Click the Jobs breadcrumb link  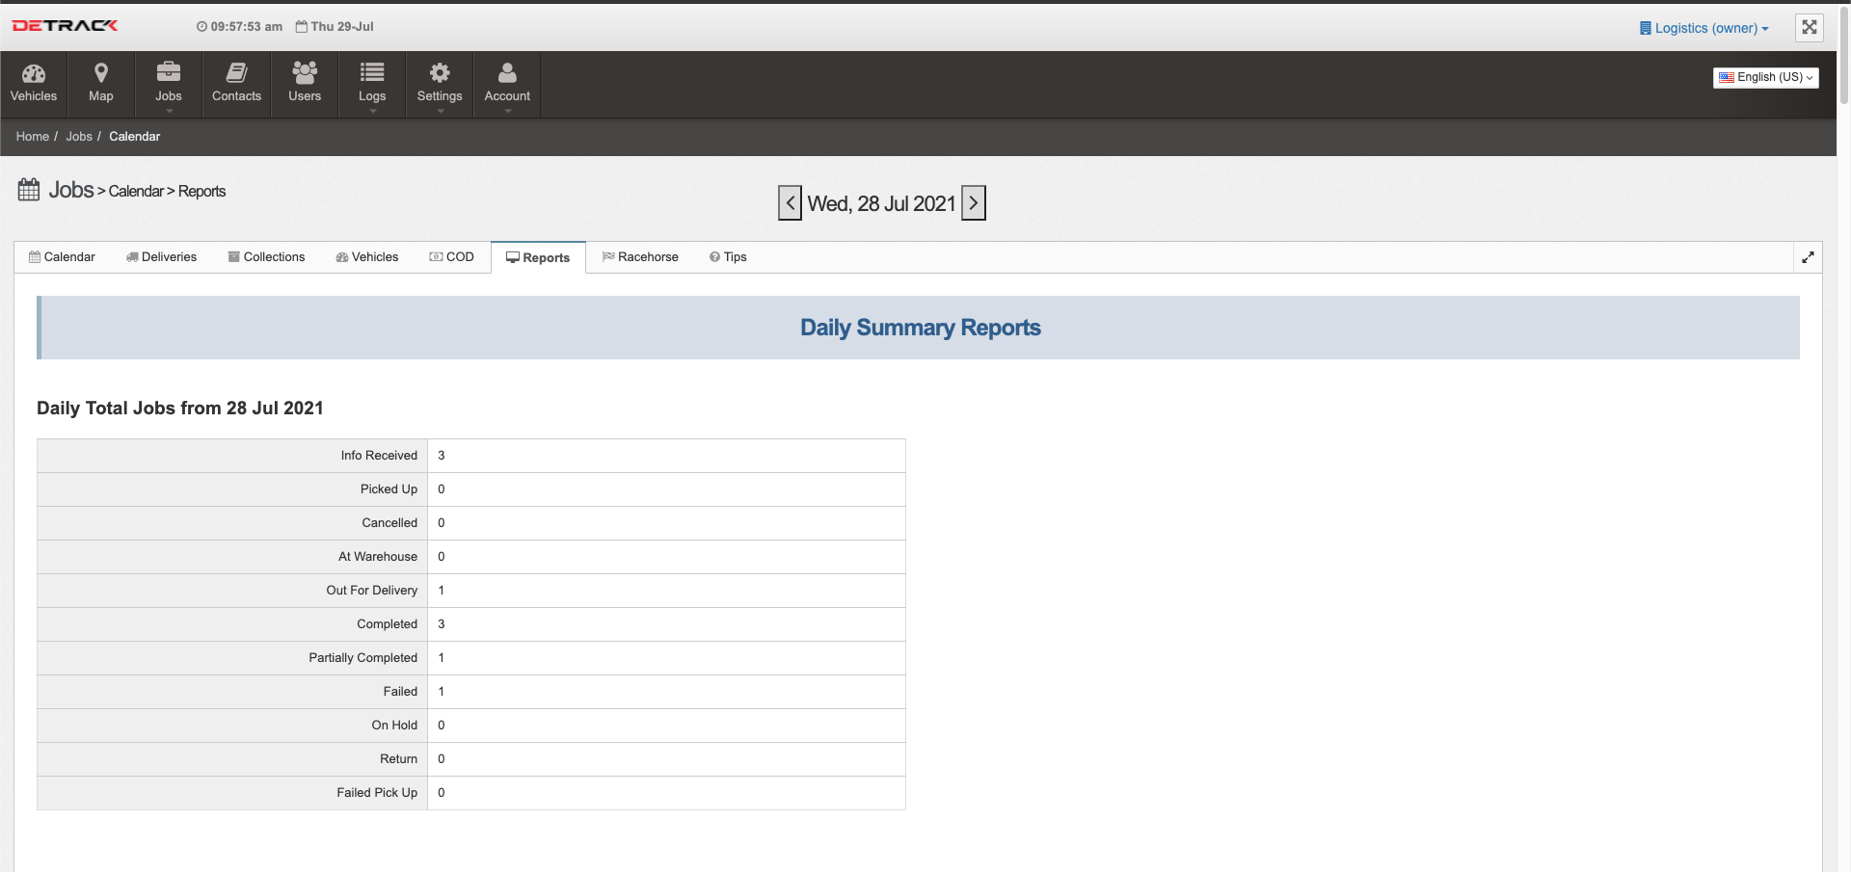(79, 137)
